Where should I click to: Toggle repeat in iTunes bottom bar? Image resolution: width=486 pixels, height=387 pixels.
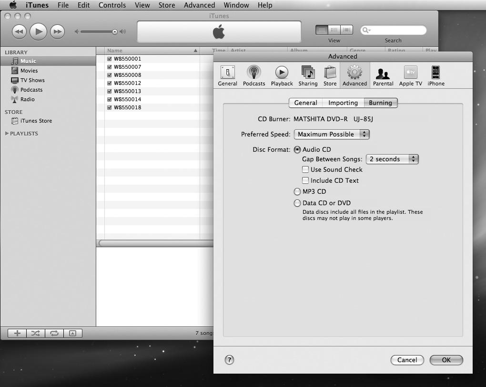[54, 333]
